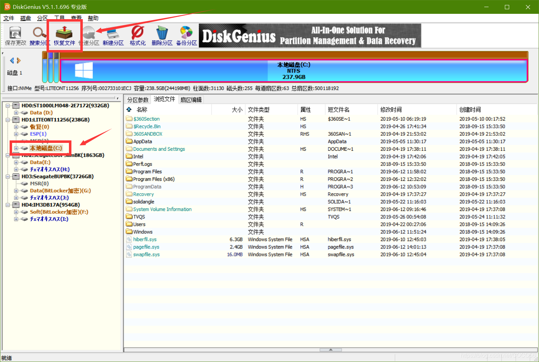Open the Documents and Settings folder entry
This screenshot has width=539, height=362.
coord(159,149)
